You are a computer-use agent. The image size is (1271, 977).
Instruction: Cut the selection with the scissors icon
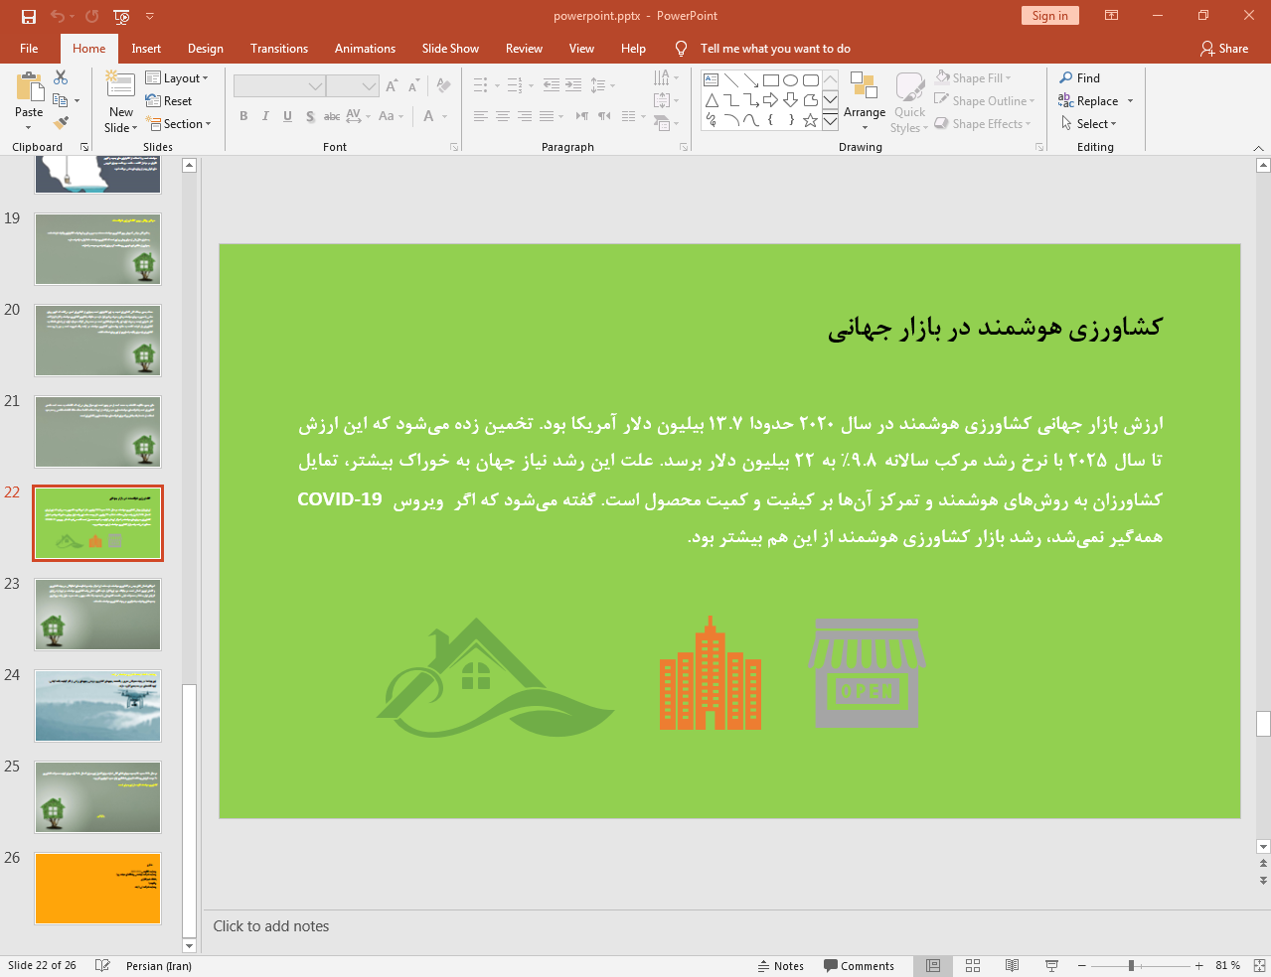click(61, 77)
